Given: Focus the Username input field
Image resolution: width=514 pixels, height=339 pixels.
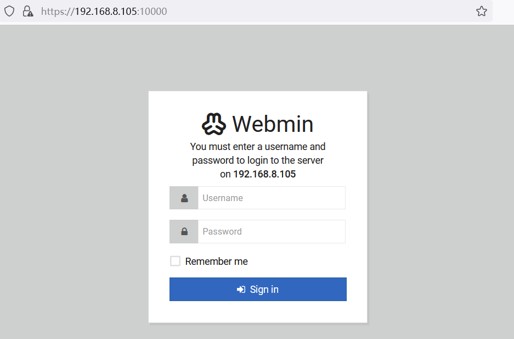Looking at the screenshot, I should [272, 198].
